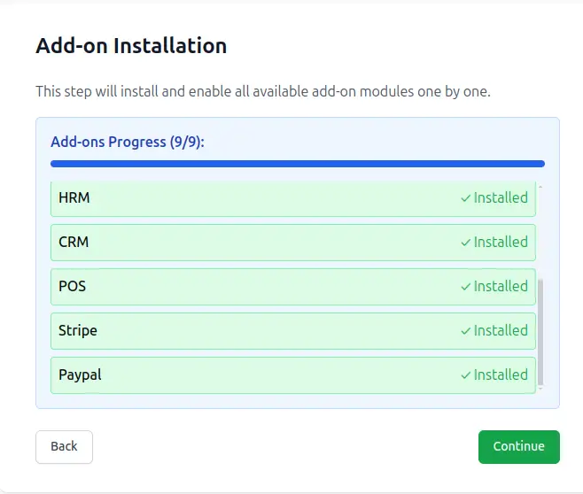Click the add-on list vertical scrollbar

540,332
